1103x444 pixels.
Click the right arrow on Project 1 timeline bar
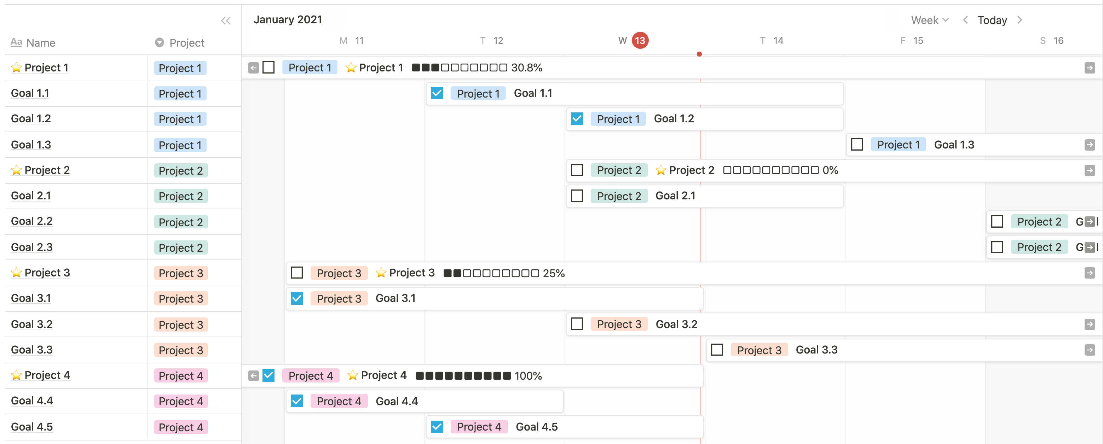(x=1090, y=68)
